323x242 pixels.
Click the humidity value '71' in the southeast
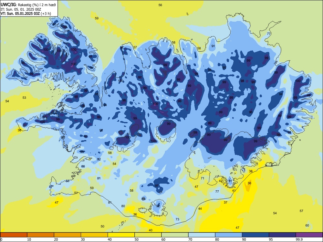click(x=203, y=178)
